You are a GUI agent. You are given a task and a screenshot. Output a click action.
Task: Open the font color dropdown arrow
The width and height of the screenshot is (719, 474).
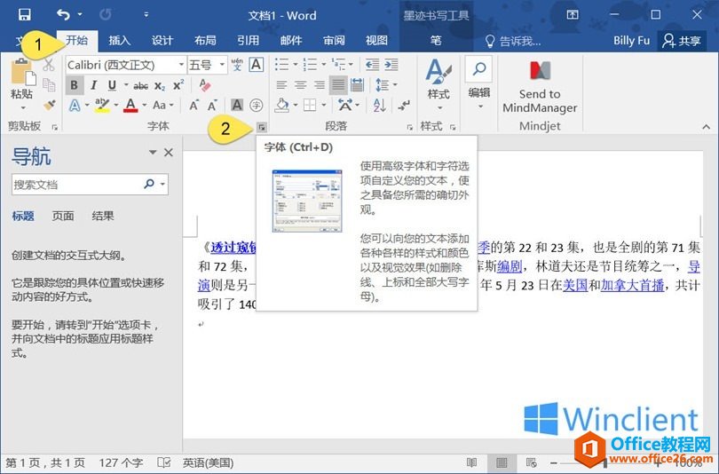pos(145,106)
